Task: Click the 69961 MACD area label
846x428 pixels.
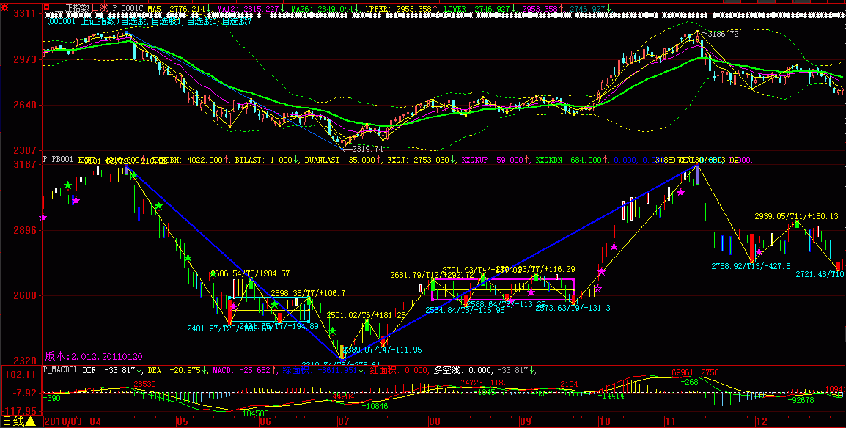Action: (x=683, y=372)
